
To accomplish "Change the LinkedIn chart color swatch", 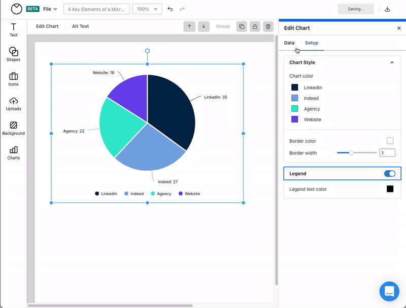I will click(x=295, y=87).
